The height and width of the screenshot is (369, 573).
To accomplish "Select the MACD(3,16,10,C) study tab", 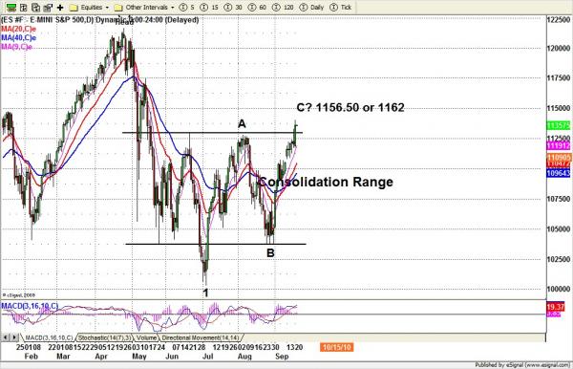I will [49, 337].
